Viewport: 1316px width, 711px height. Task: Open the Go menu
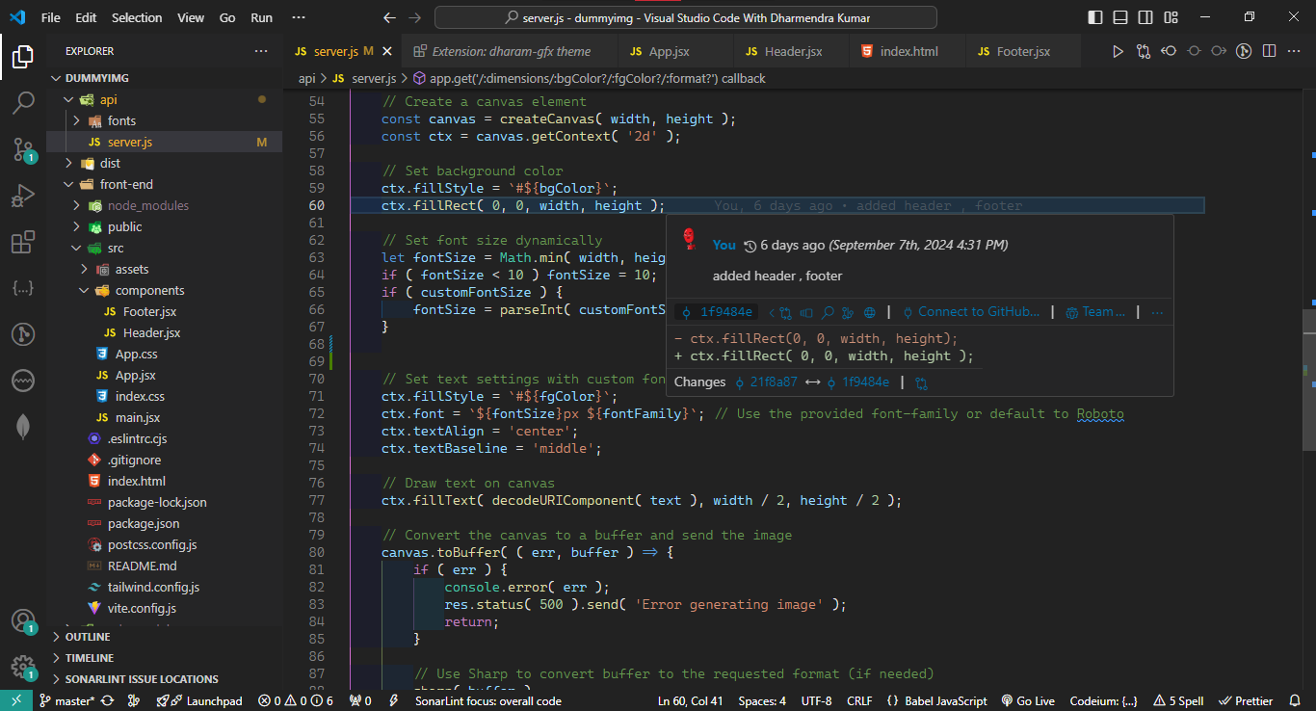pos(227,17)
